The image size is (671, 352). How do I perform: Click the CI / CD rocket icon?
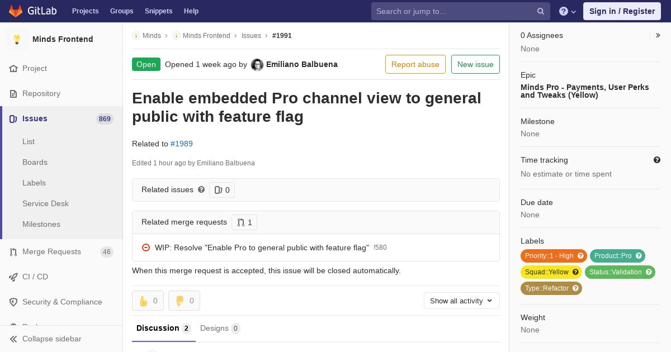pyautogui.click(x=13, y=277)
